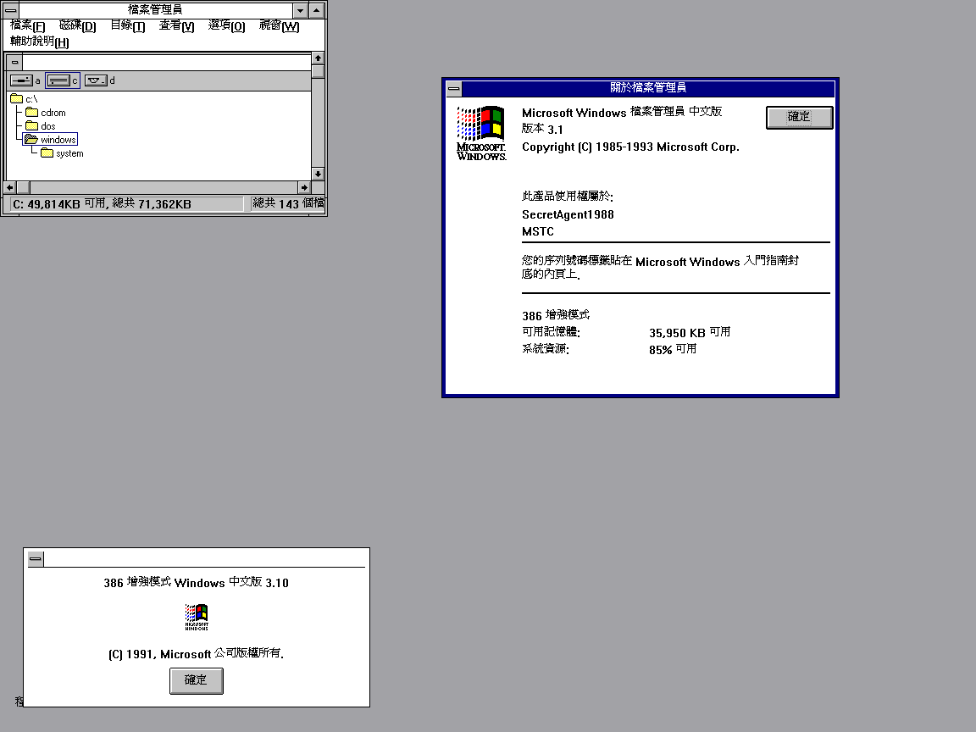Open the cdrom folder
The height and width of the screenshot is (732, 976).
(32, 113)
